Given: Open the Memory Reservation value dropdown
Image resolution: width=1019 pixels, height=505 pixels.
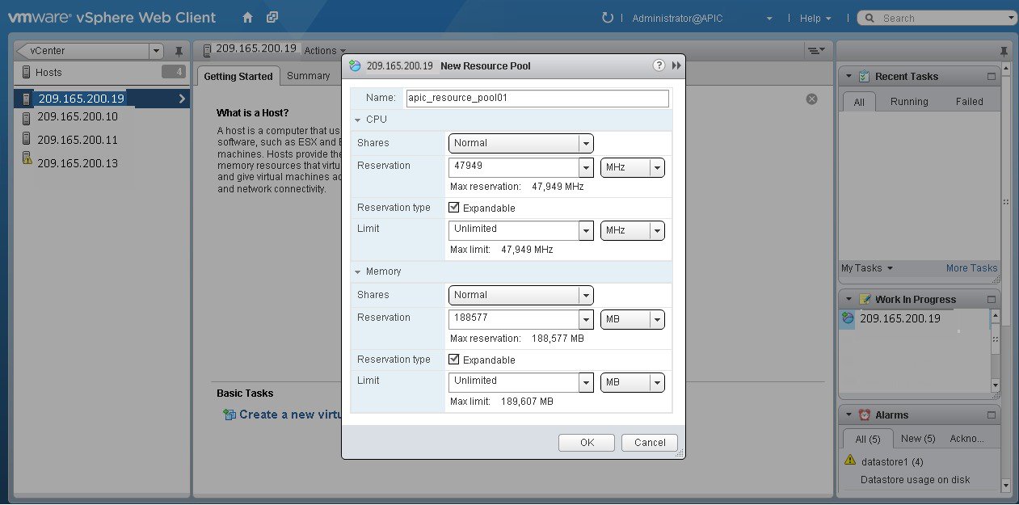Looking at the screenshot, I should (587, 319).
